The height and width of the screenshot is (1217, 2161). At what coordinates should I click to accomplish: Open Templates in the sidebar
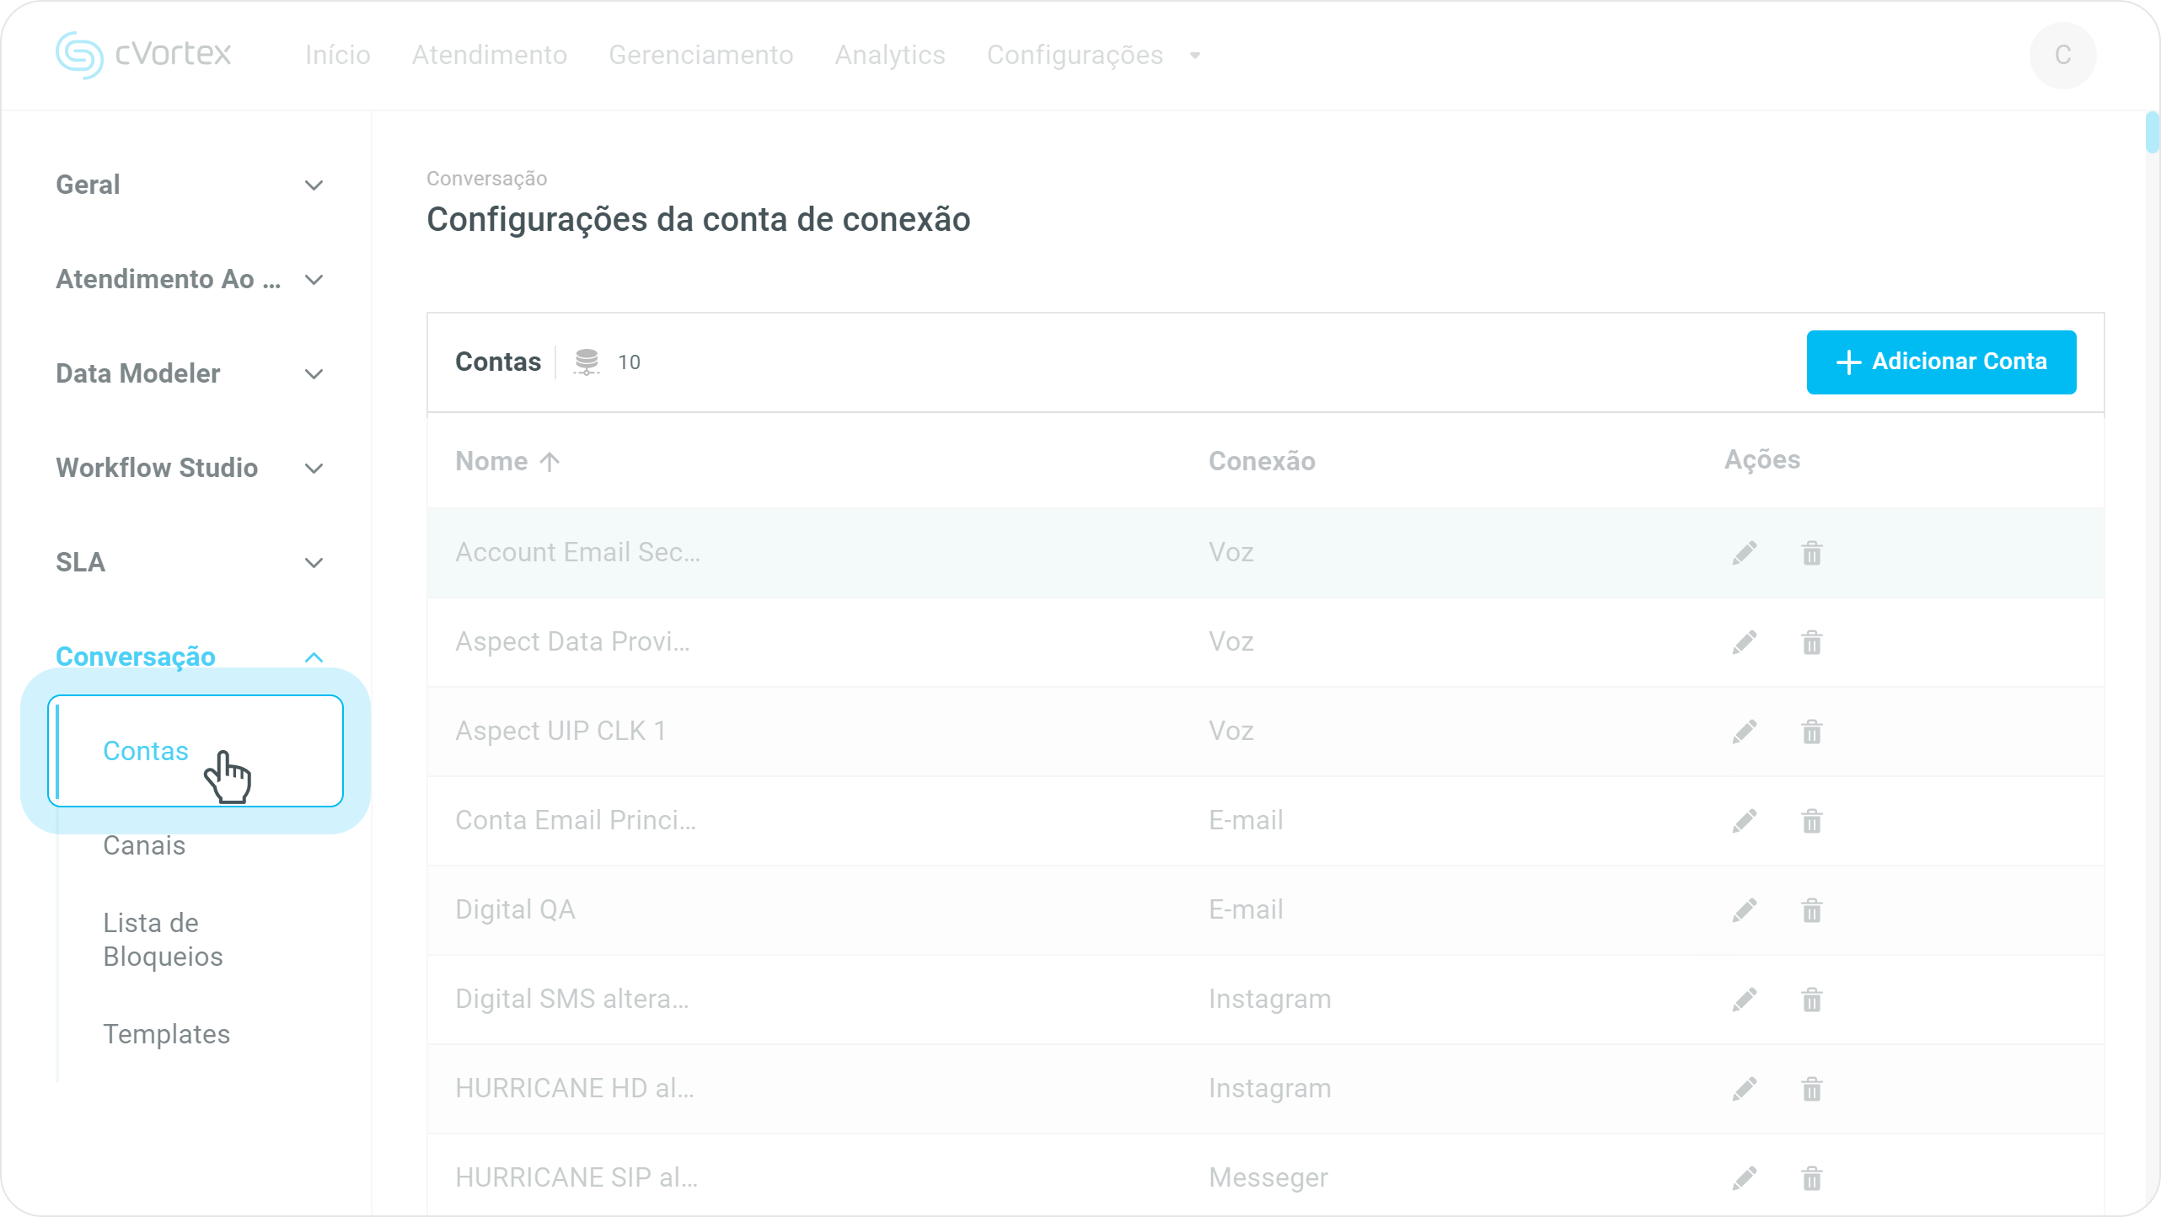click(166, 1034)
